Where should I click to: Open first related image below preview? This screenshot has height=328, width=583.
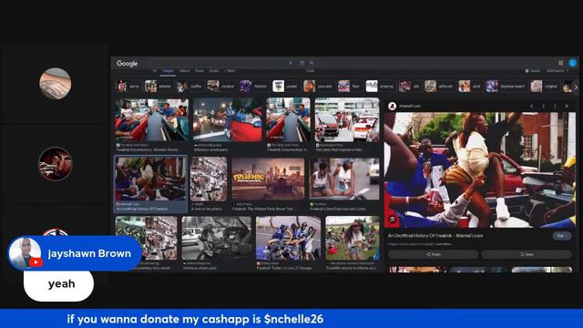coord(417,270)
